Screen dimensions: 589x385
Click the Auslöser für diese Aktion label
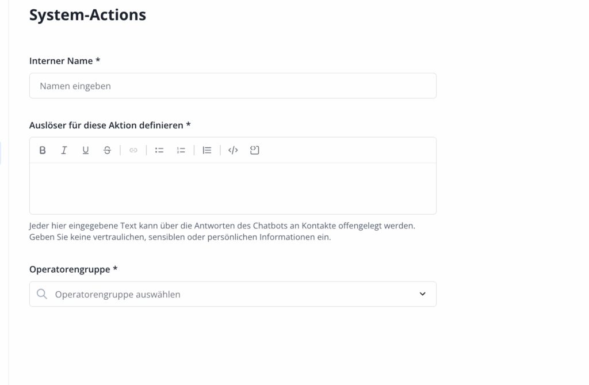coord(110,125)
